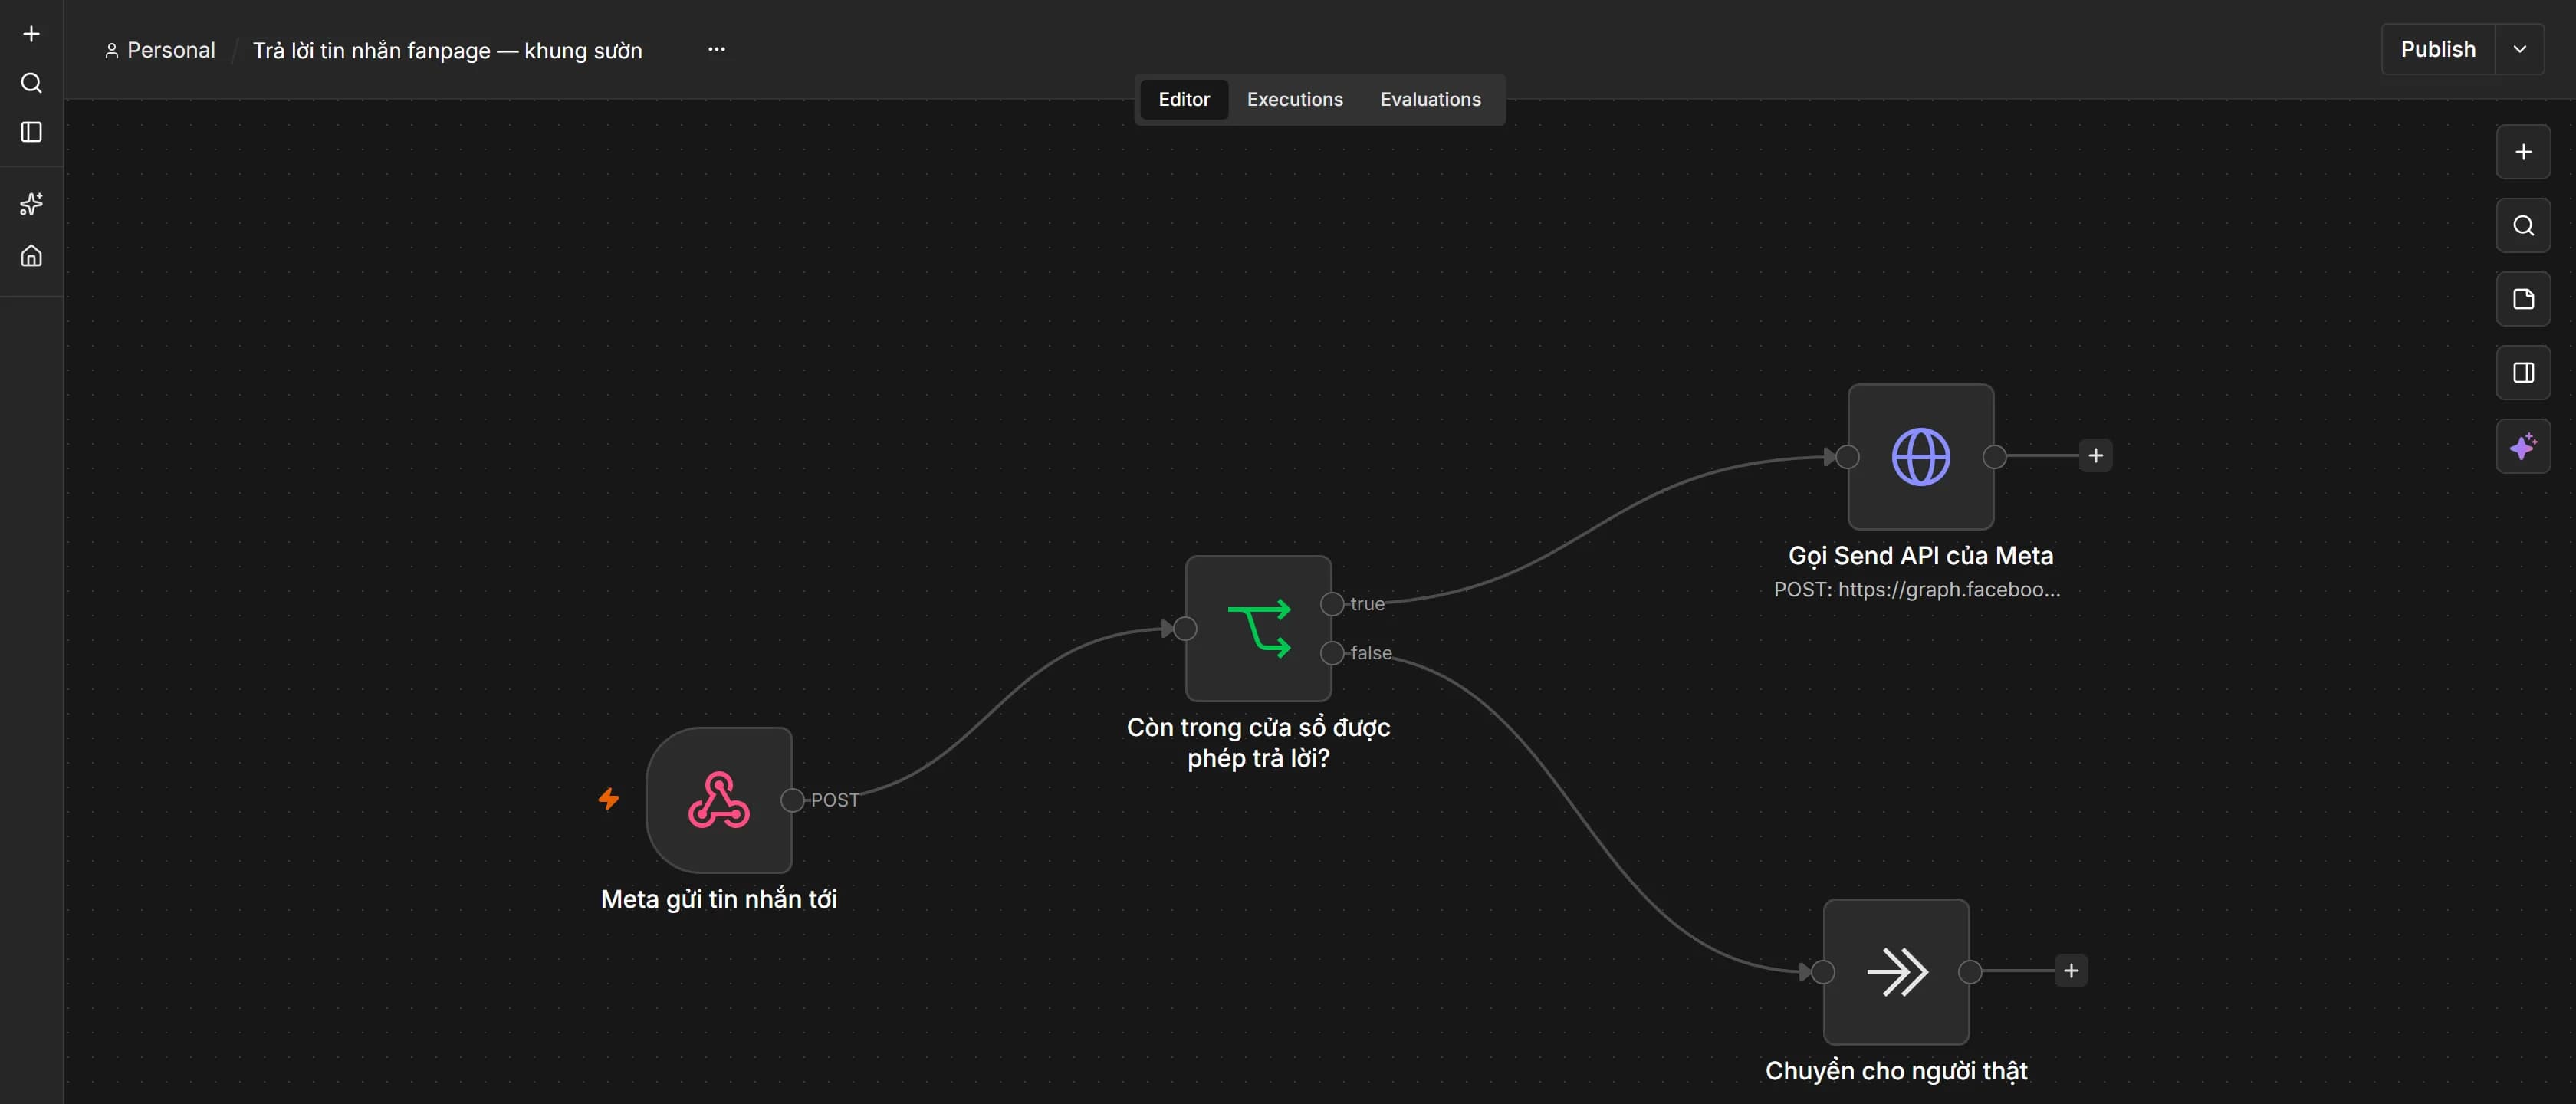Screen dimensions: 2576x1104
Task: Switch to the Executions tab
Action: point(1294,99)
